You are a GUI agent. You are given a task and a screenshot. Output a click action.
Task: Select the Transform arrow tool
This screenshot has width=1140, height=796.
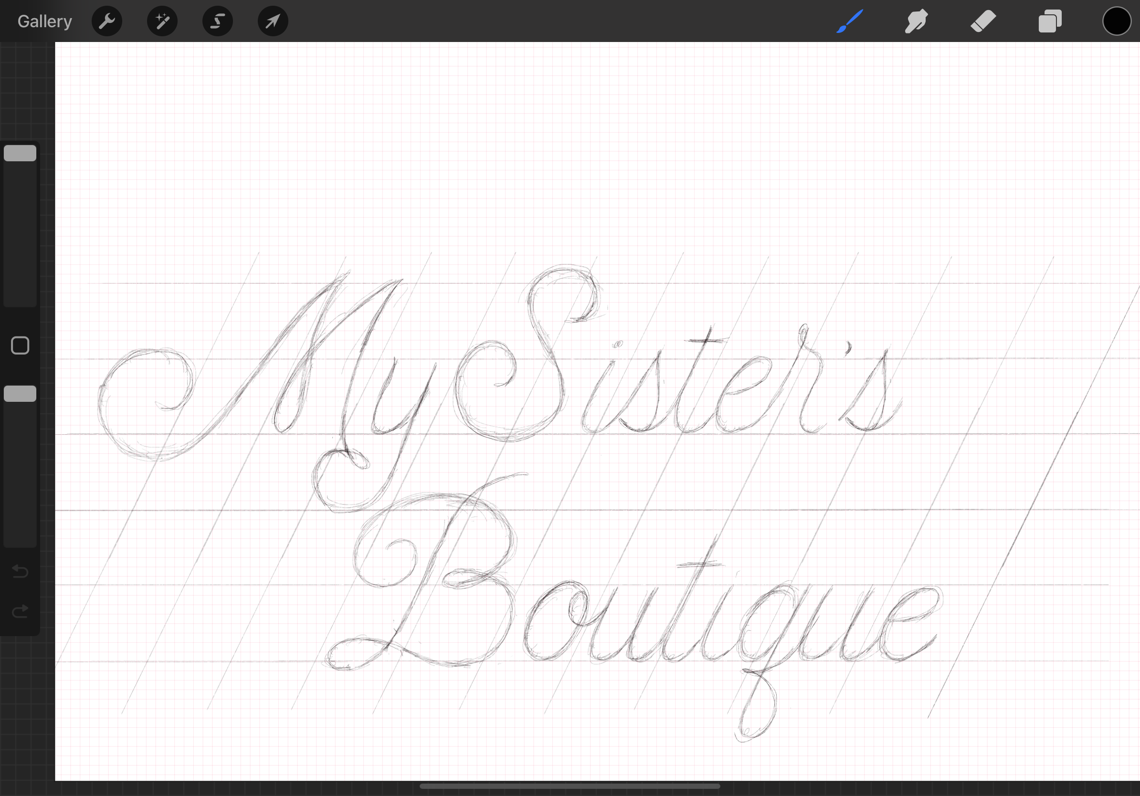click(273, 21)
